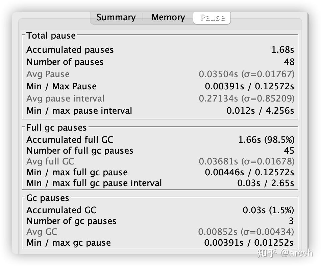Click Number of full gc pauses count 45
Screen dimensions: 321x266
click(x=289, y=151)
